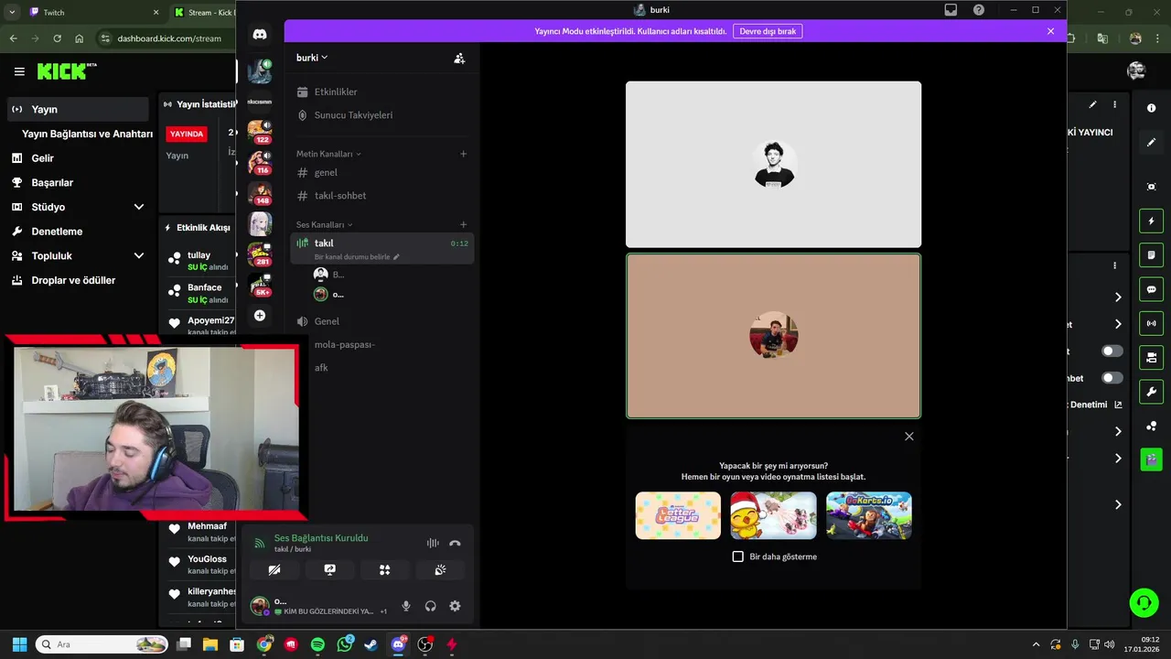Open Discord inbox icon in title bar
This screenshot has width=1171, height=659.
click(x=951, y=10)
